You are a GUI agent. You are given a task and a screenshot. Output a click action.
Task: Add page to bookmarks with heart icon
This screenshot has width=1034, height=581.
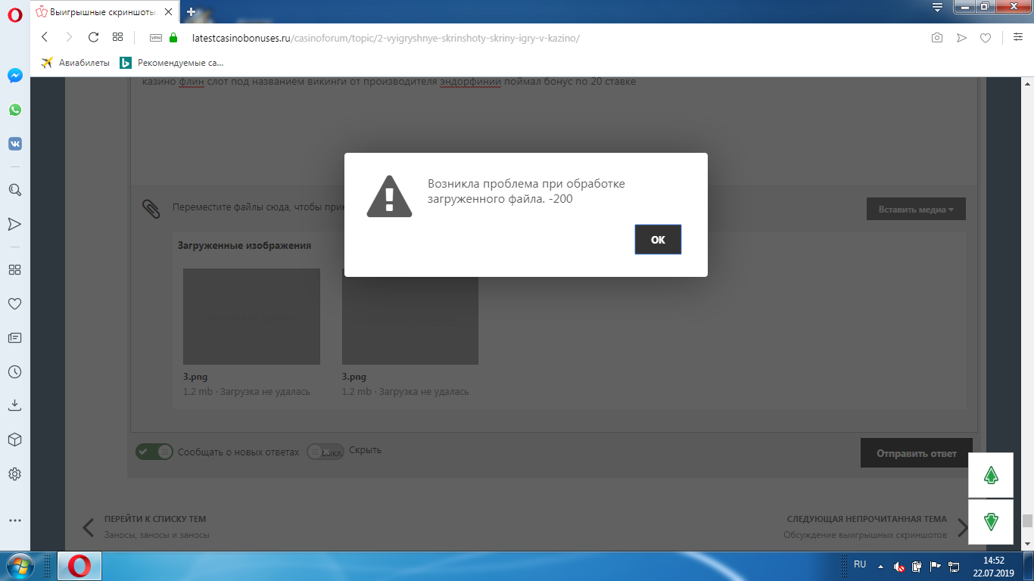pyautogui.click(x=986, y=37)
